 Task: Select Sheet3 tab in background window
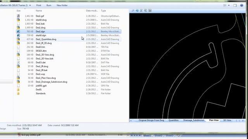point(169,136)
